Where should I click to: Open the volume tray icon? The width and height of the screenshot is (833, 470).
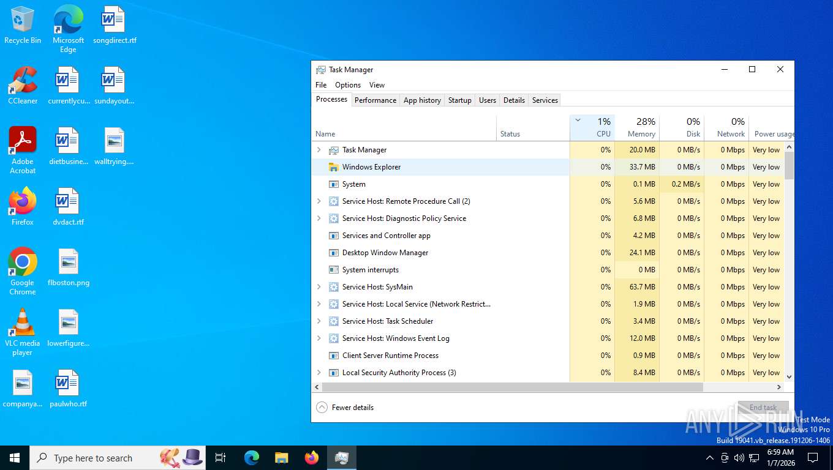(739, 458)
